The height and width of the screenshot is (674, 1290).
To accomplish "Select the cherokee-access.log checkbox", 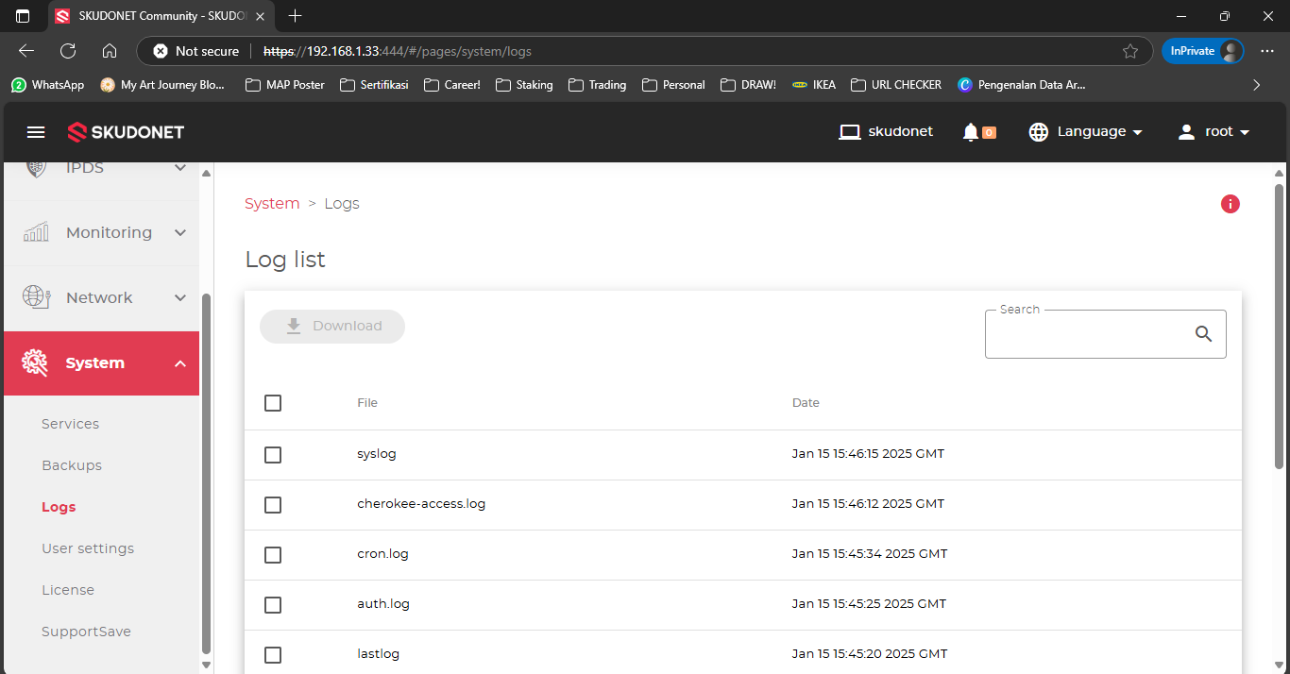I will pos(273,505).
